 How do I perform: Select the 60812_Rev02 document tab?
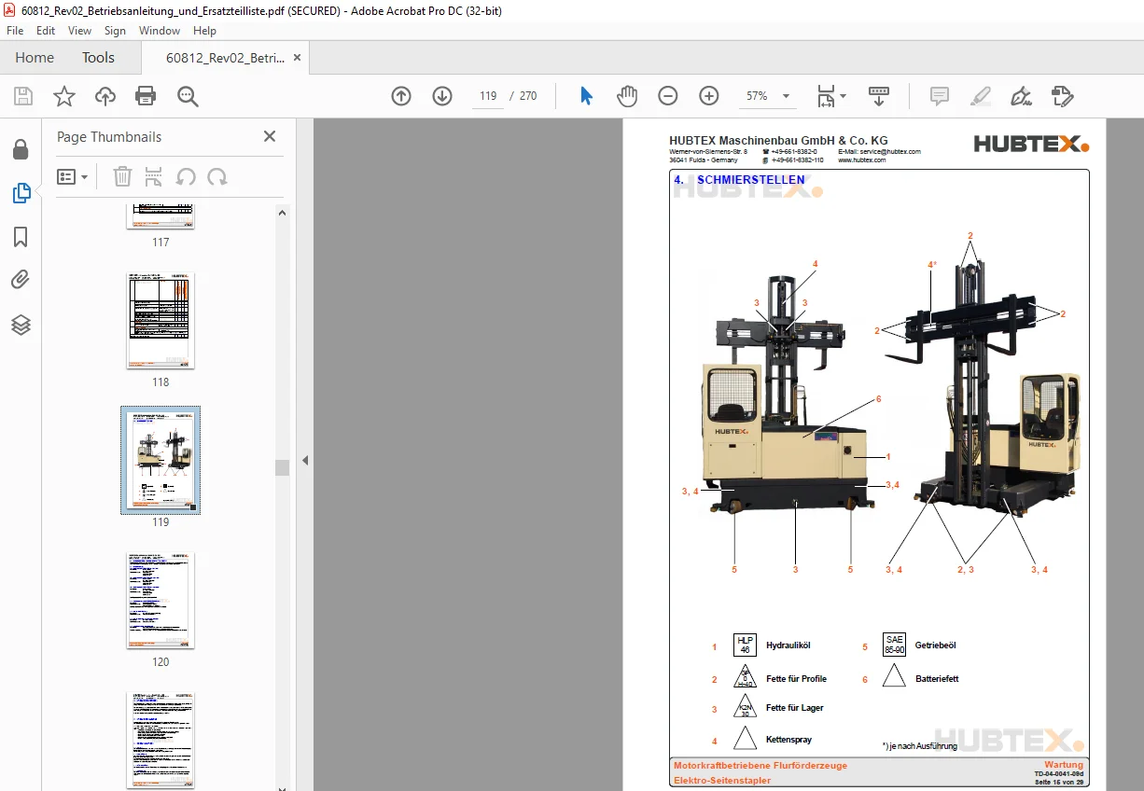coord(225,58)
